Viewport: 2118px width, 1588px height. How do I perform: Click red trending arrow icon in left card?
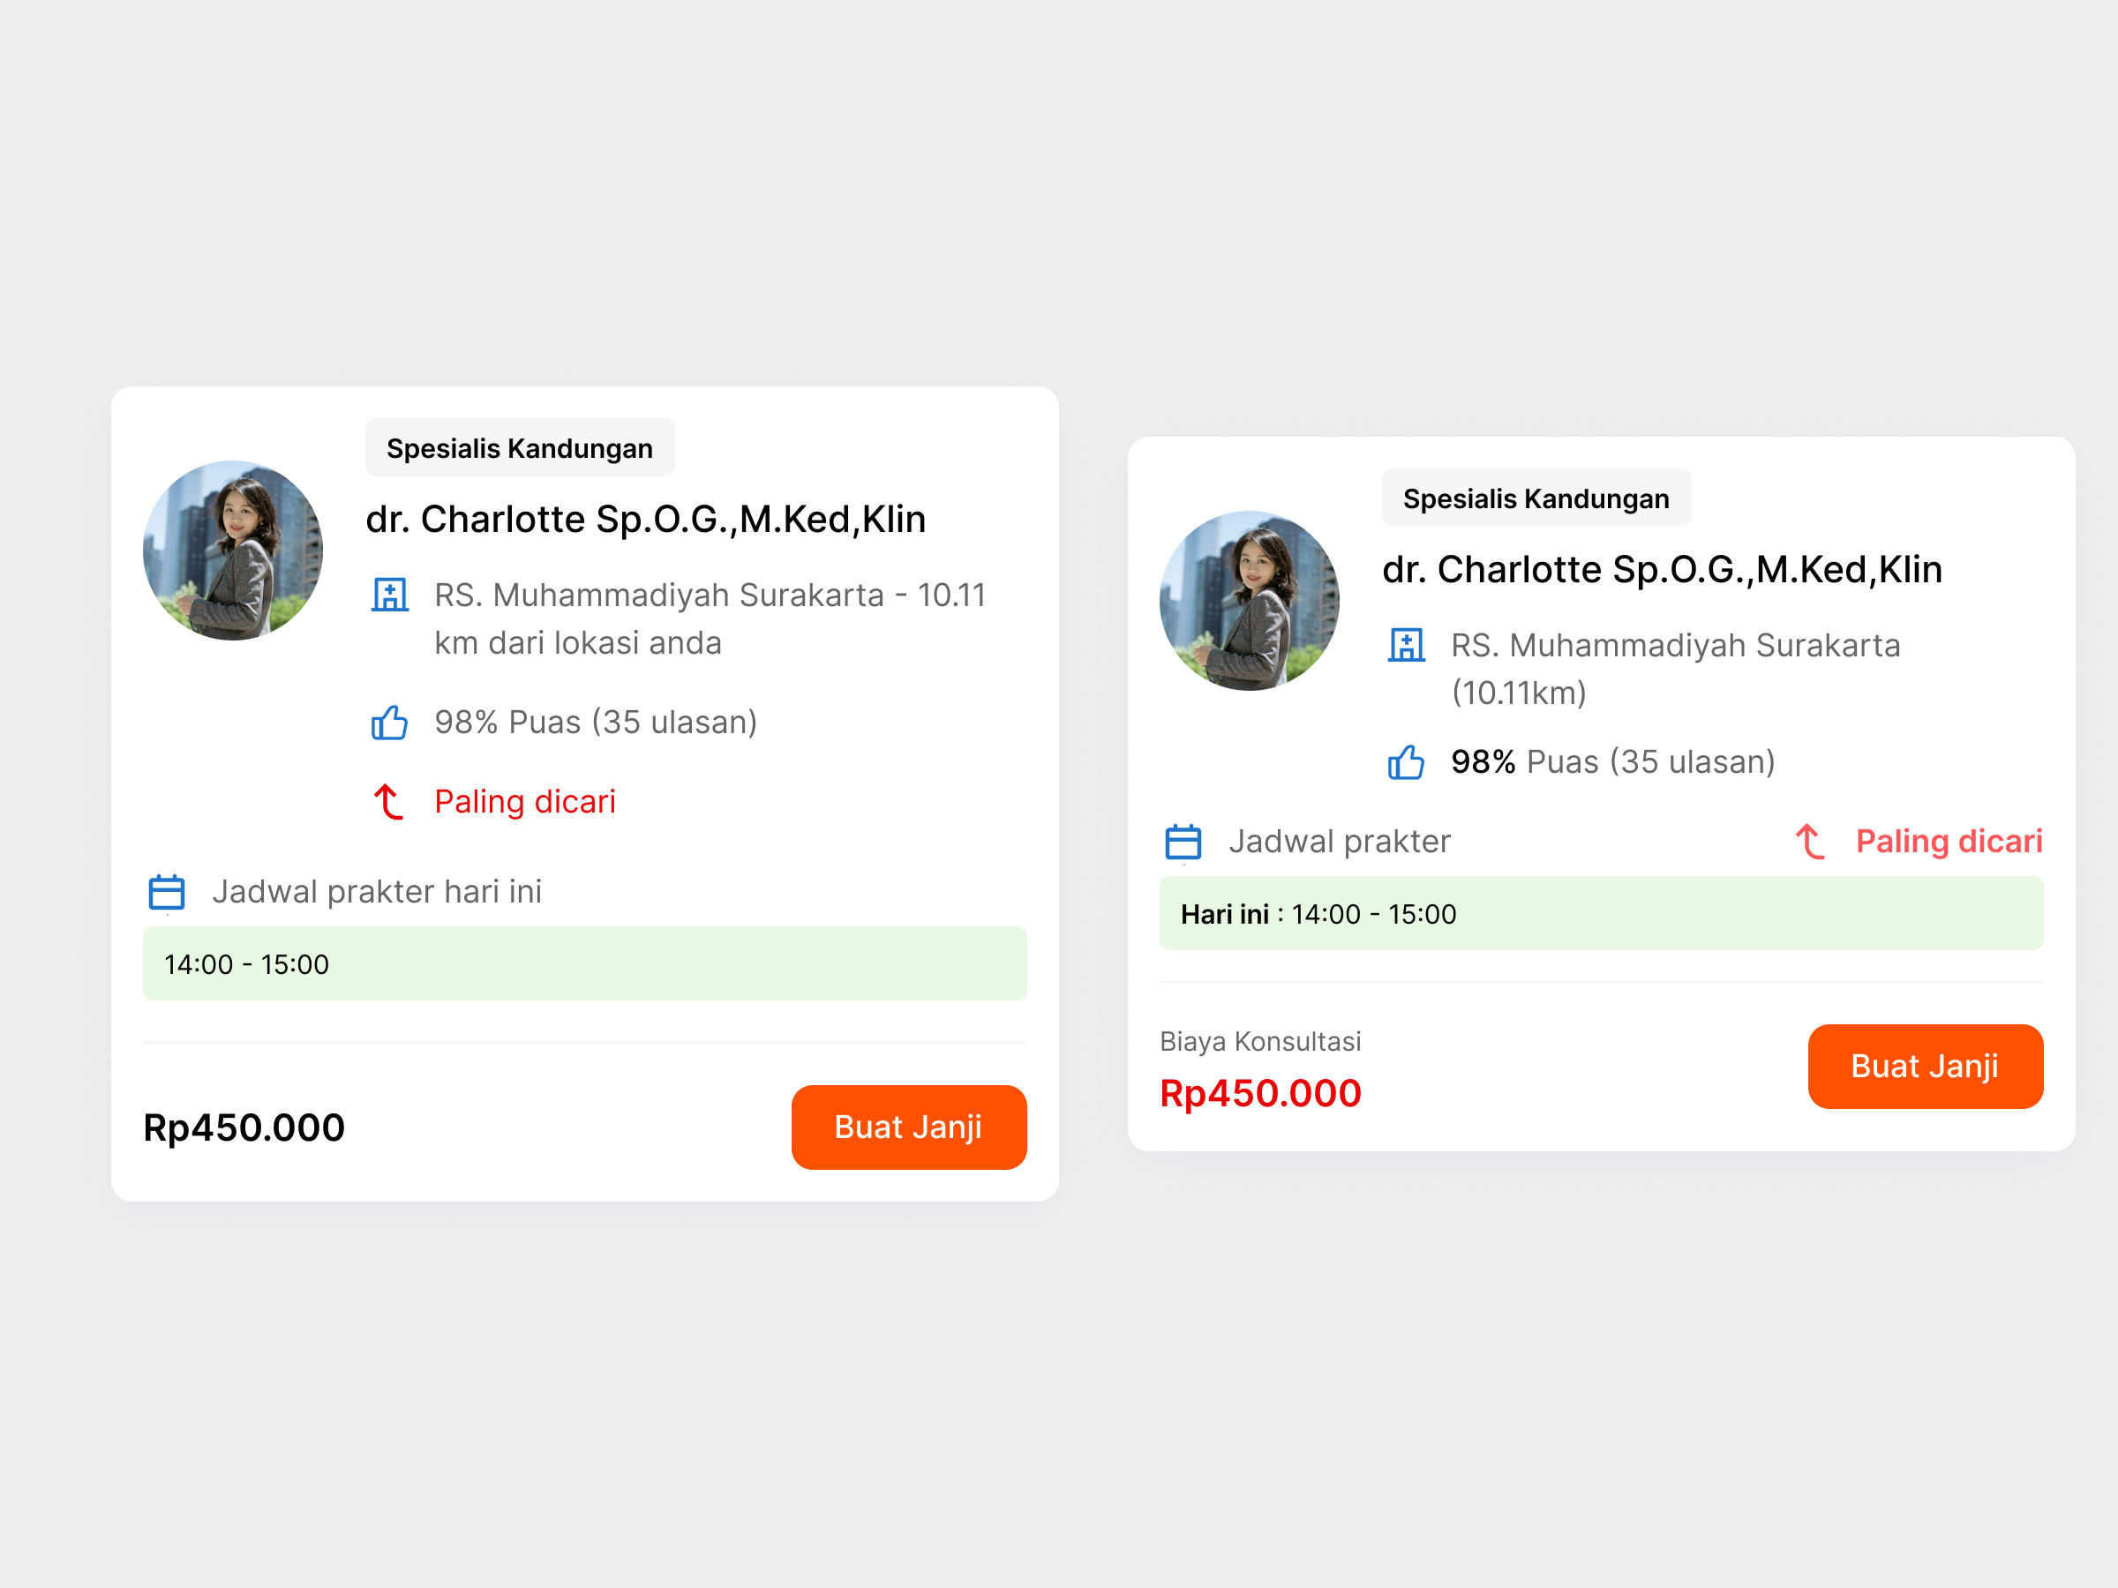(x=387, y=802)
